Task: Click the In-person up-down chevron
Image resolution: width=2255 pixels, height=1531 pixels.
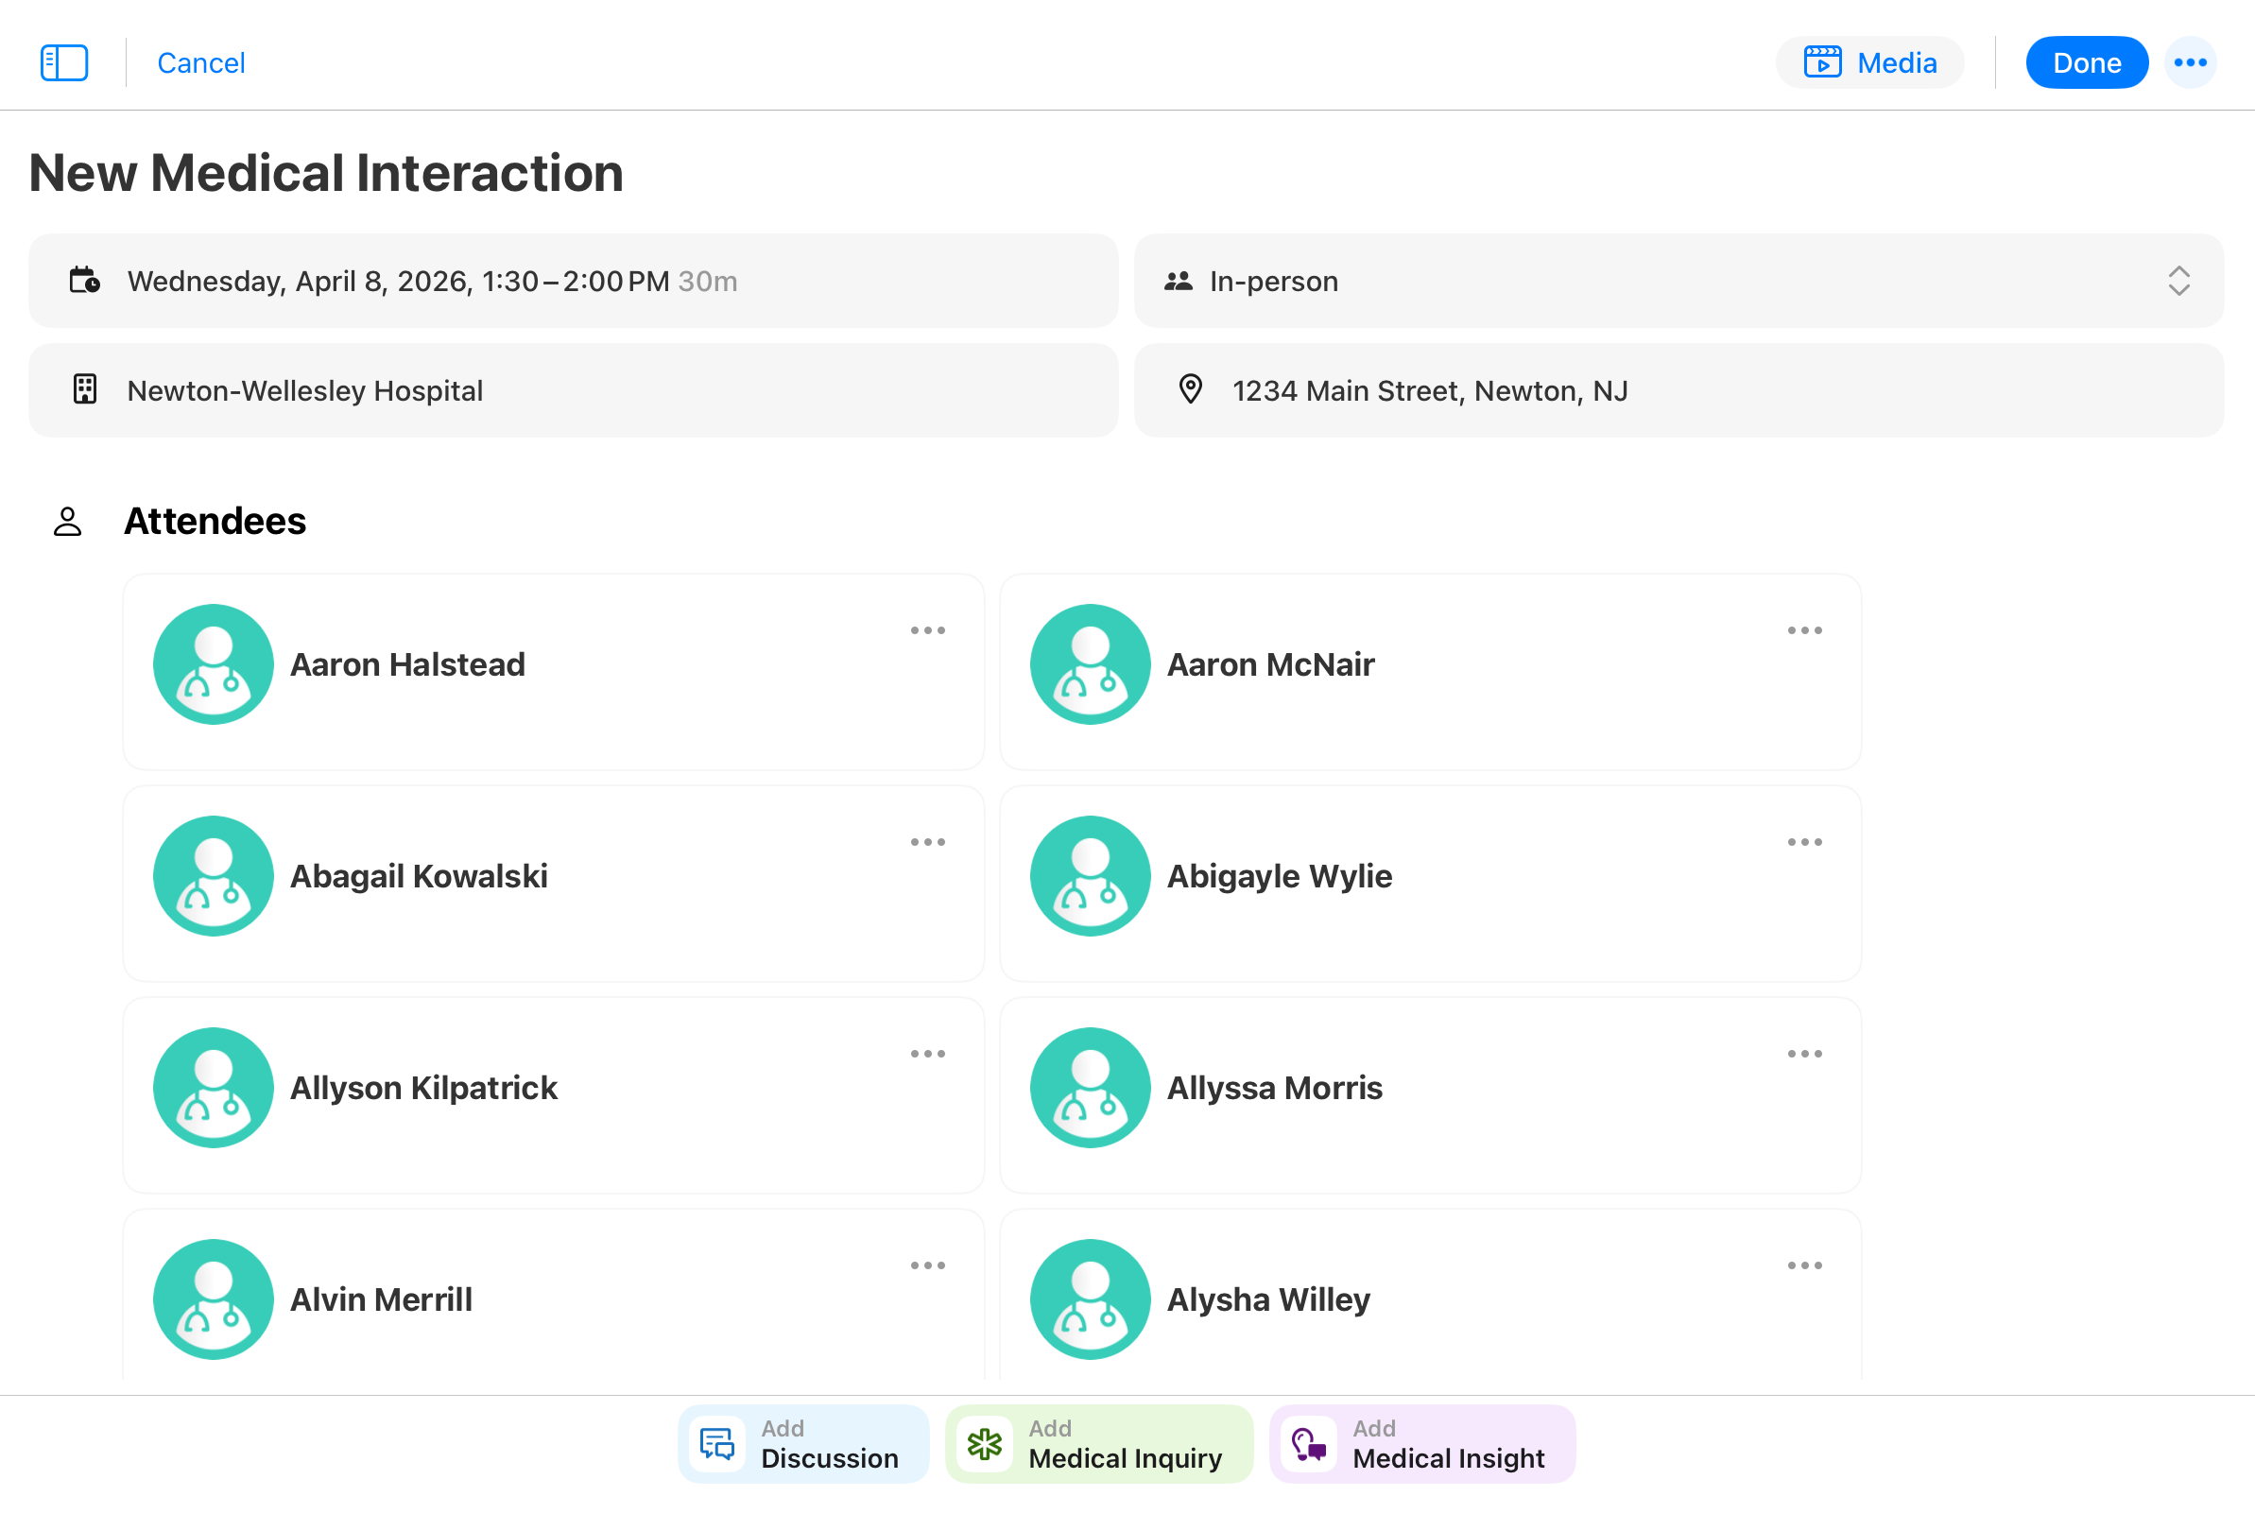Action: tap(2178, 282)
